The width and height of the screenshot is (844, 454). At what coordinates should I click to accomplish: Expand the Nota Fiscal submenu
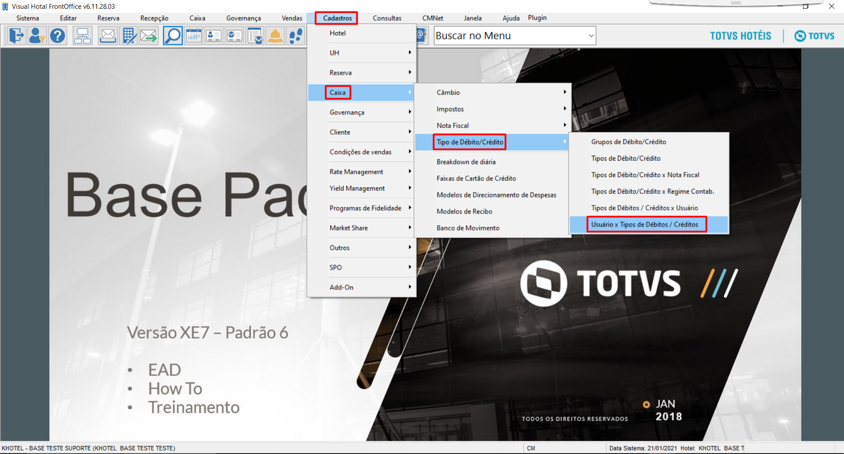[x=493, y=125]
